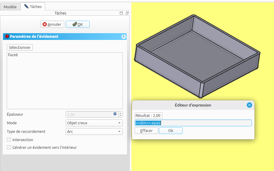Screen dimensions: 274x171
Task: Increase Épaisseur with the up arrow
Action: (x=120, y=113)
